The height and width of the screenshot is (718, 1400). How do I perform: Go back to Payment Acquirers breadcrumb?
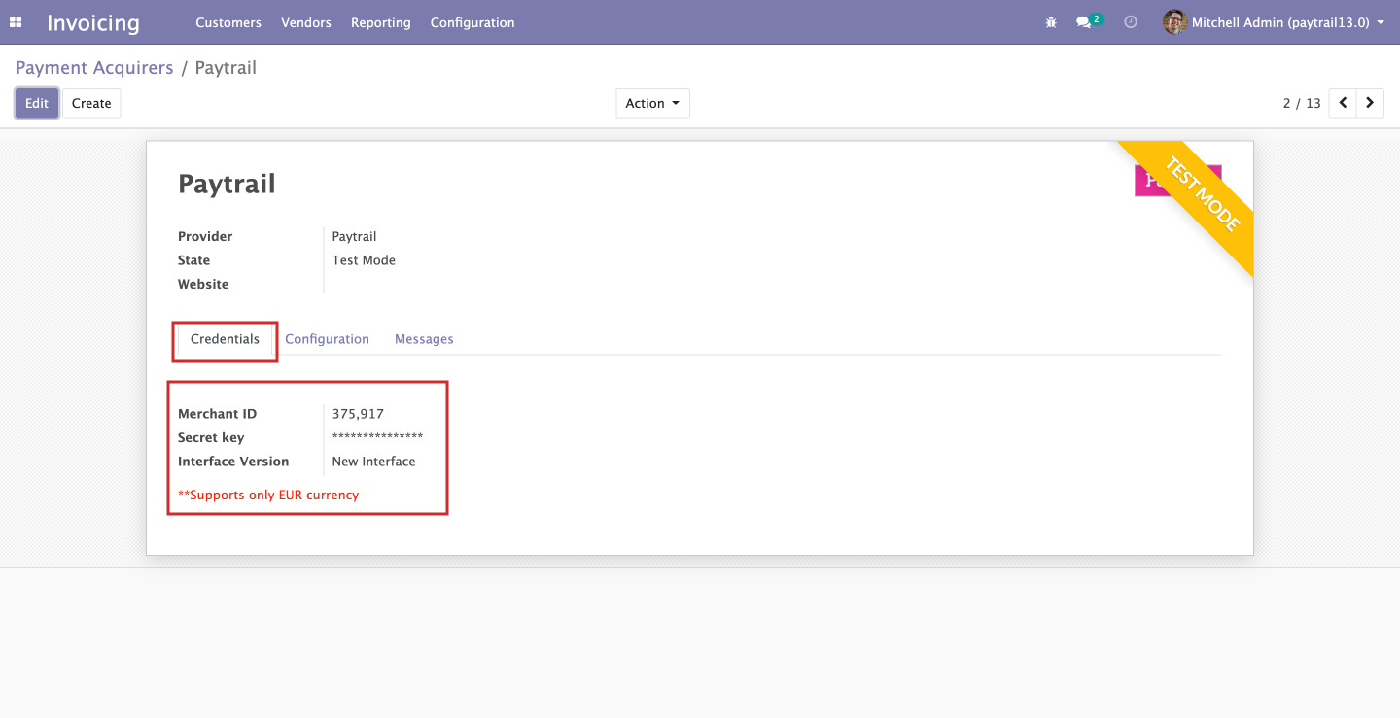(x=94, y=68)
